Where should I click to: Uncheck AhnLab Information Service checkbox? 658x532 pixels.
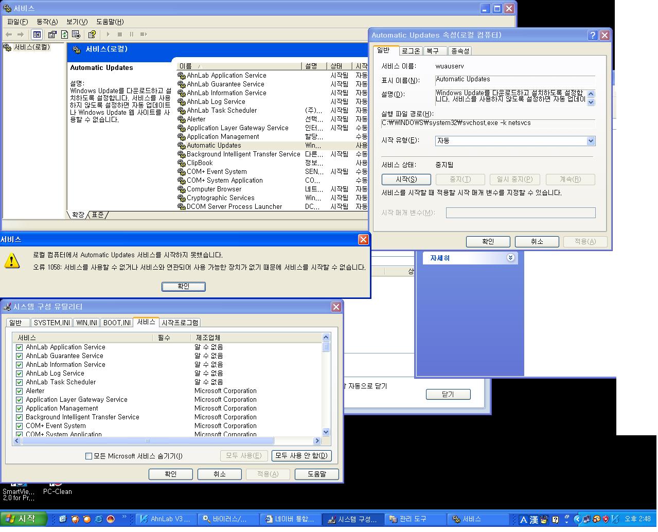(x=20, y=365)
